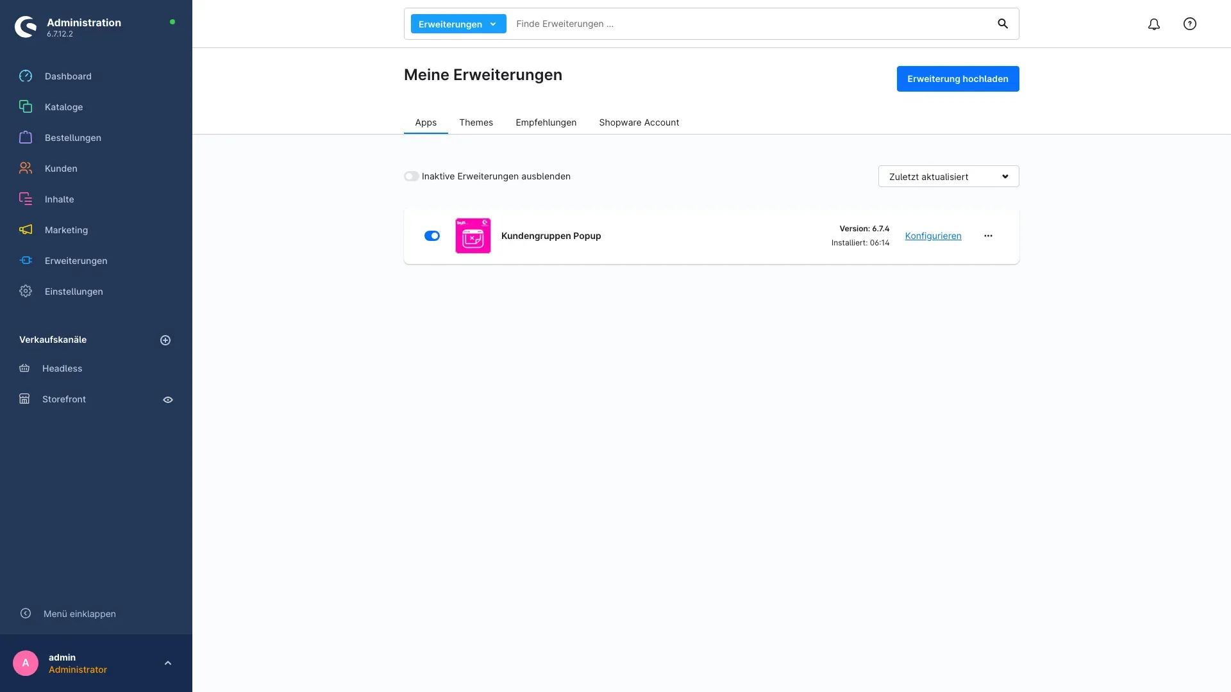
Task: Select the Storefront sales channel
Action: click(x=64, y=399)
